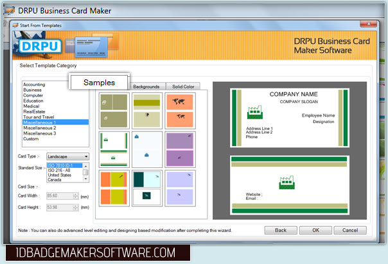Select the RealEstate template category
This screenshot has width=388, height=264.
pos(34,111)
